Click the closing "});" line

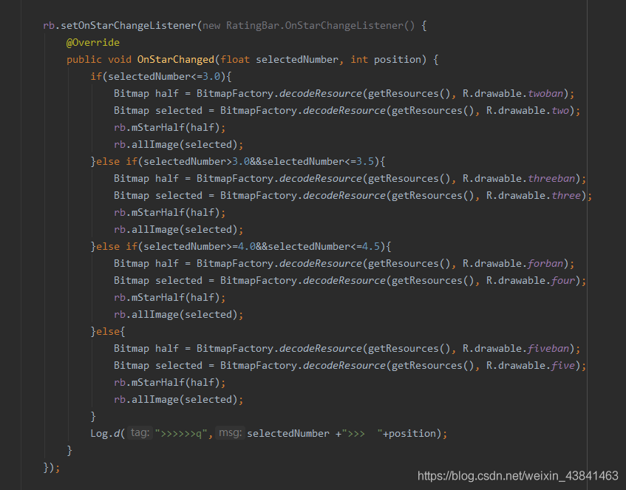pos(52,467)
